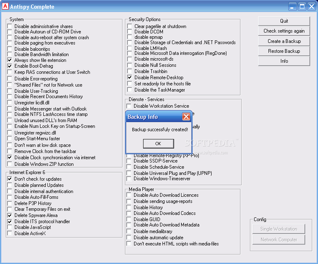The width and height of the screenshot is (318, 264).
Task: Check Disable JavaScript
Action: (x=9, y=227)
